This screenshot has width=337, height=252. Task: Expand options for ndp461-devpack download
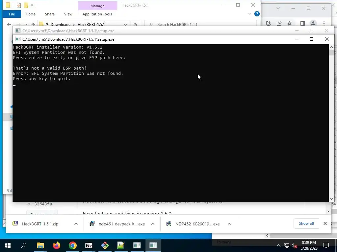tap(153, 224)
